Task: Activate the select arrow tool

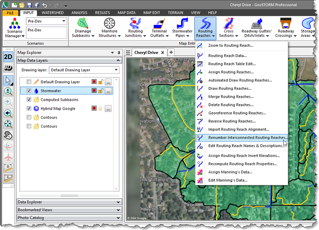Action: tap(8, 80)
